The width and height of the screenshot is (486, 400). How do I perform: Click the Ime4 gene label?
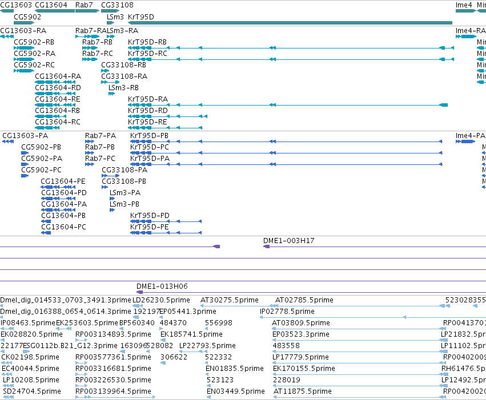464,5
